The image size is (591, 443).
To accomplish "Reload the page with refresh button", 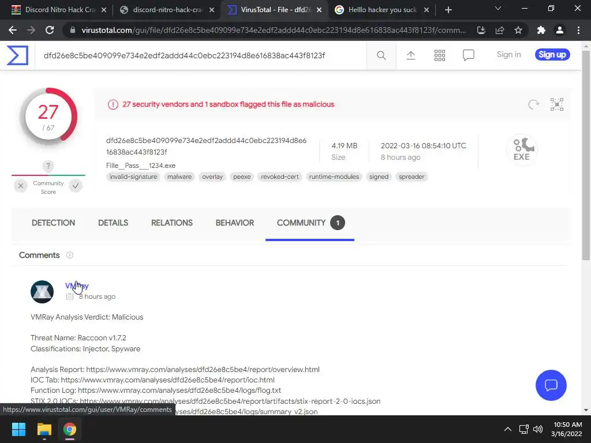I will [50, 30].
